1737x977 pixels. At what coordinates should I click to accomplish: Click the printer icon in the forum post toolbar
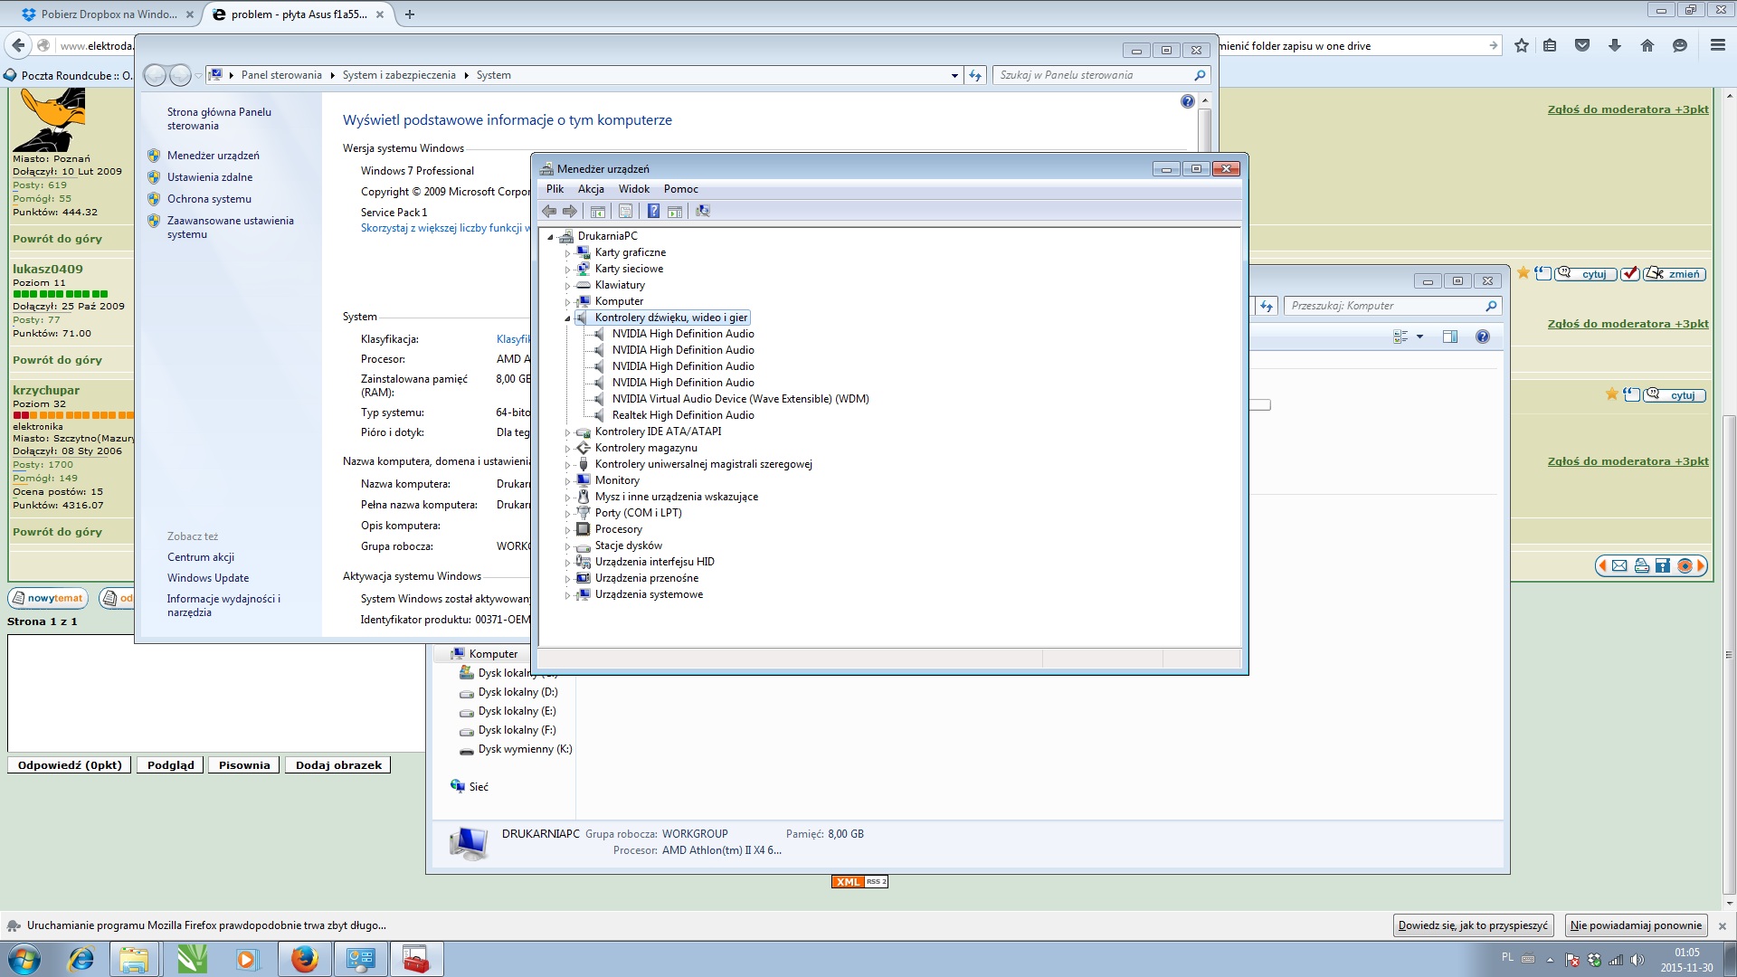point(1641,566)
